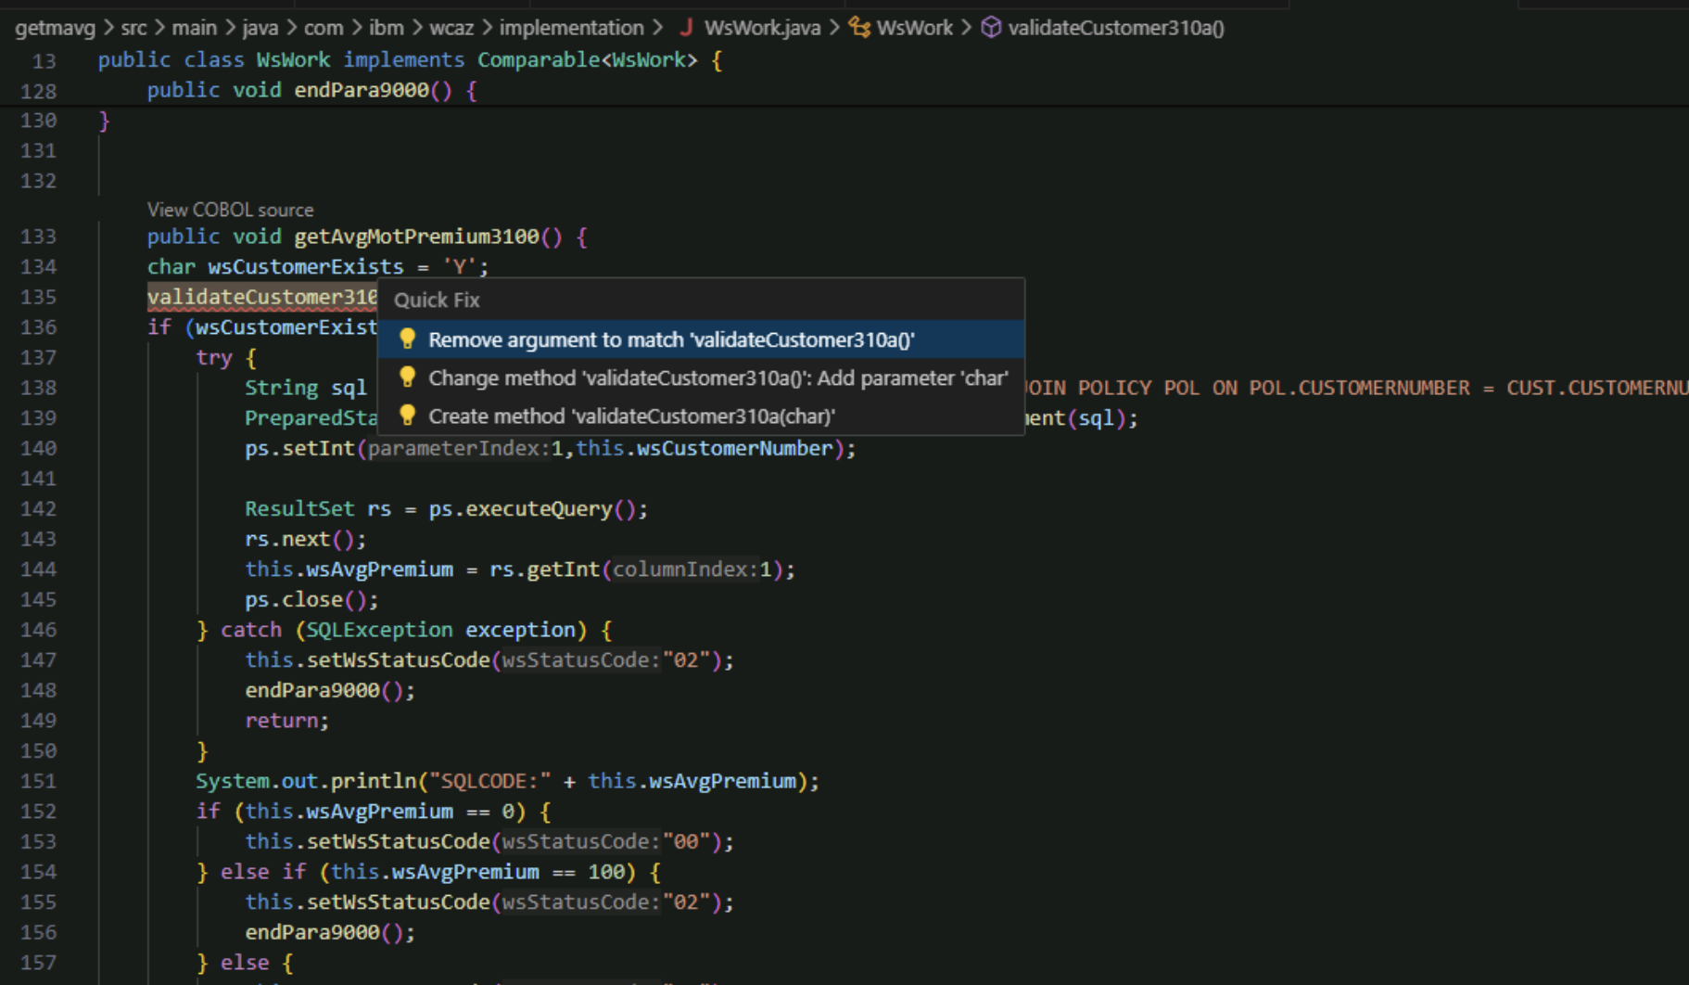Click 'main' breadcrumb segment
This screenshot has width=1689, height=985.
tap(194, 28)
